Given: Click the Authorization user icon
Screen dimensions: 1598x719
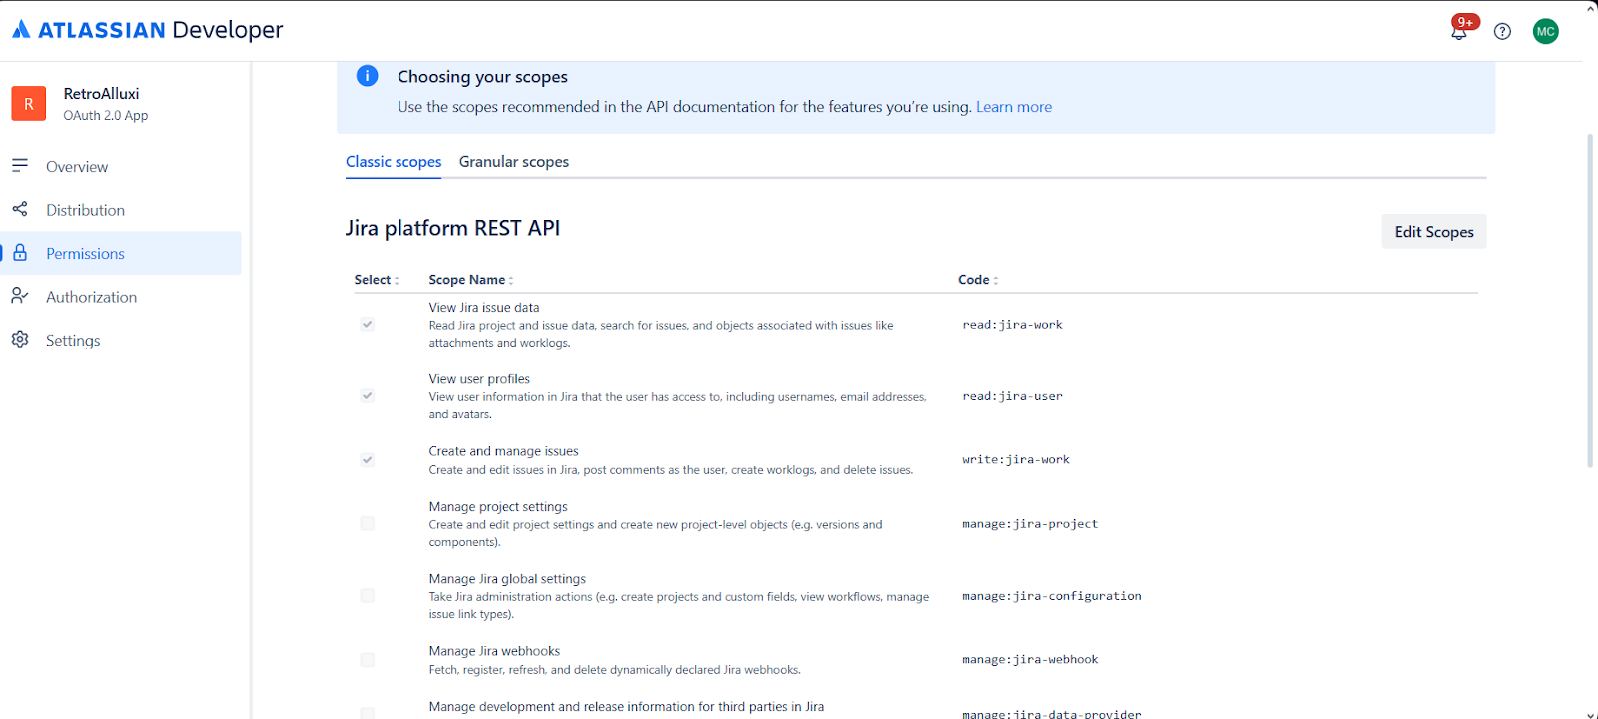Looking at the screenshot, I should click(x=20, y=296).
